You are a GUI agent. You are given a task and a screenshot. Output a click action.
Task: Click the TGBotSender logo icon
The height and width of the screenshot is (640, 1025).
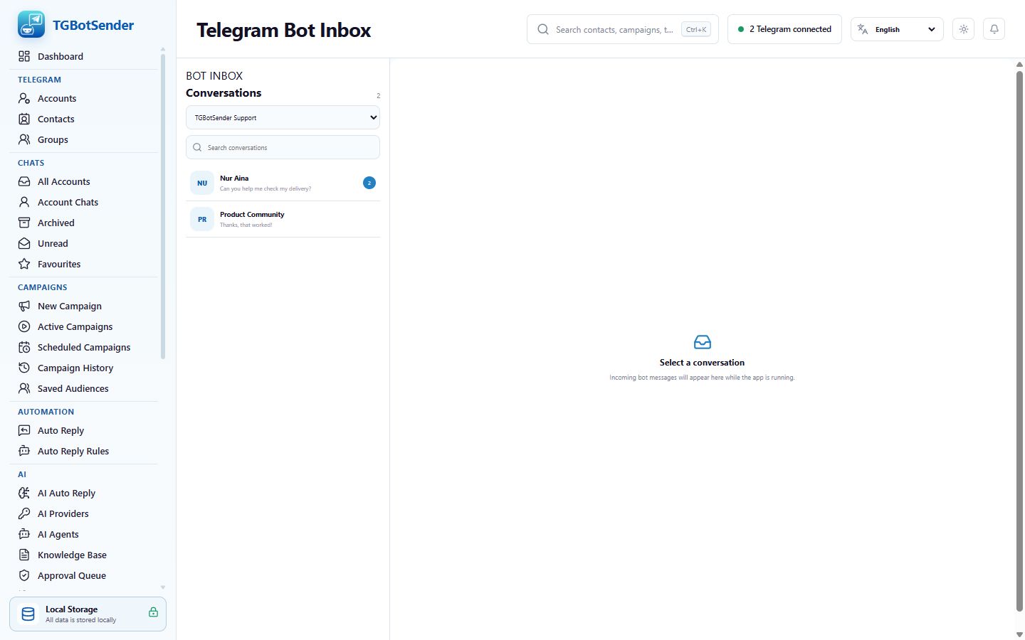[31, 25]
